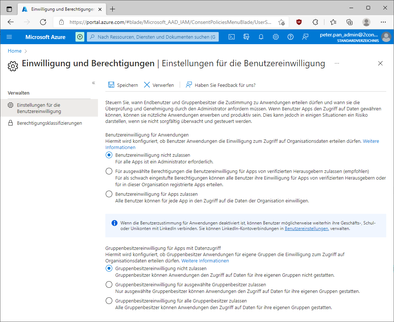Select Benutzereinwilligung nicht zulassen

click(109, 155)
